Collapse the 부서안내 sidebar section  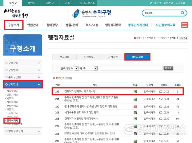(x=39, y=85)
